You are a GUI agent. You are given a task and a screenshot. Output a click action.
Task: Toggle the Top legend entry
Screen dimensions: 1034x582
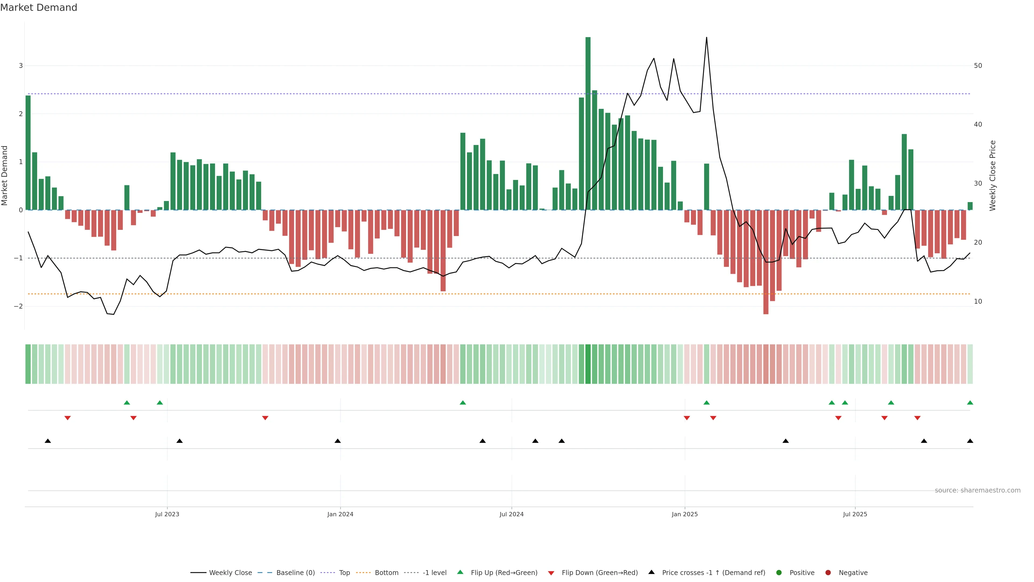(x=344, y=572)
